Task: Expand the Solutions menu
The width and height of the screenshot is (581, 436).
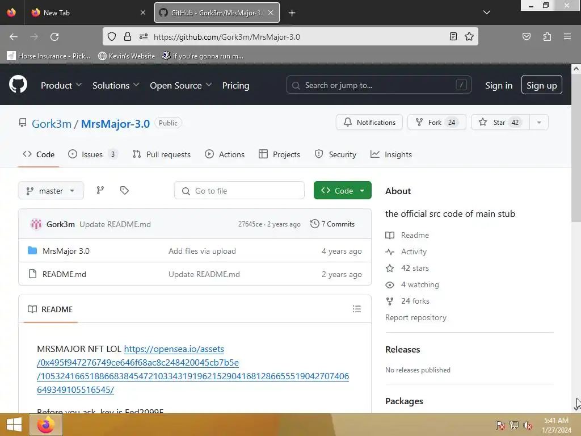Action: [x=116, y=85]
